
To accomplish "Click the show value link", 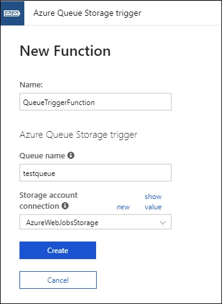I will (153, 201).
